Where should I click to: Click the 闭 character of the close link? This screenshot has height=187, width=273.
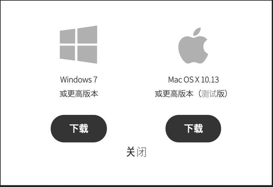click(x=142, y=152)
